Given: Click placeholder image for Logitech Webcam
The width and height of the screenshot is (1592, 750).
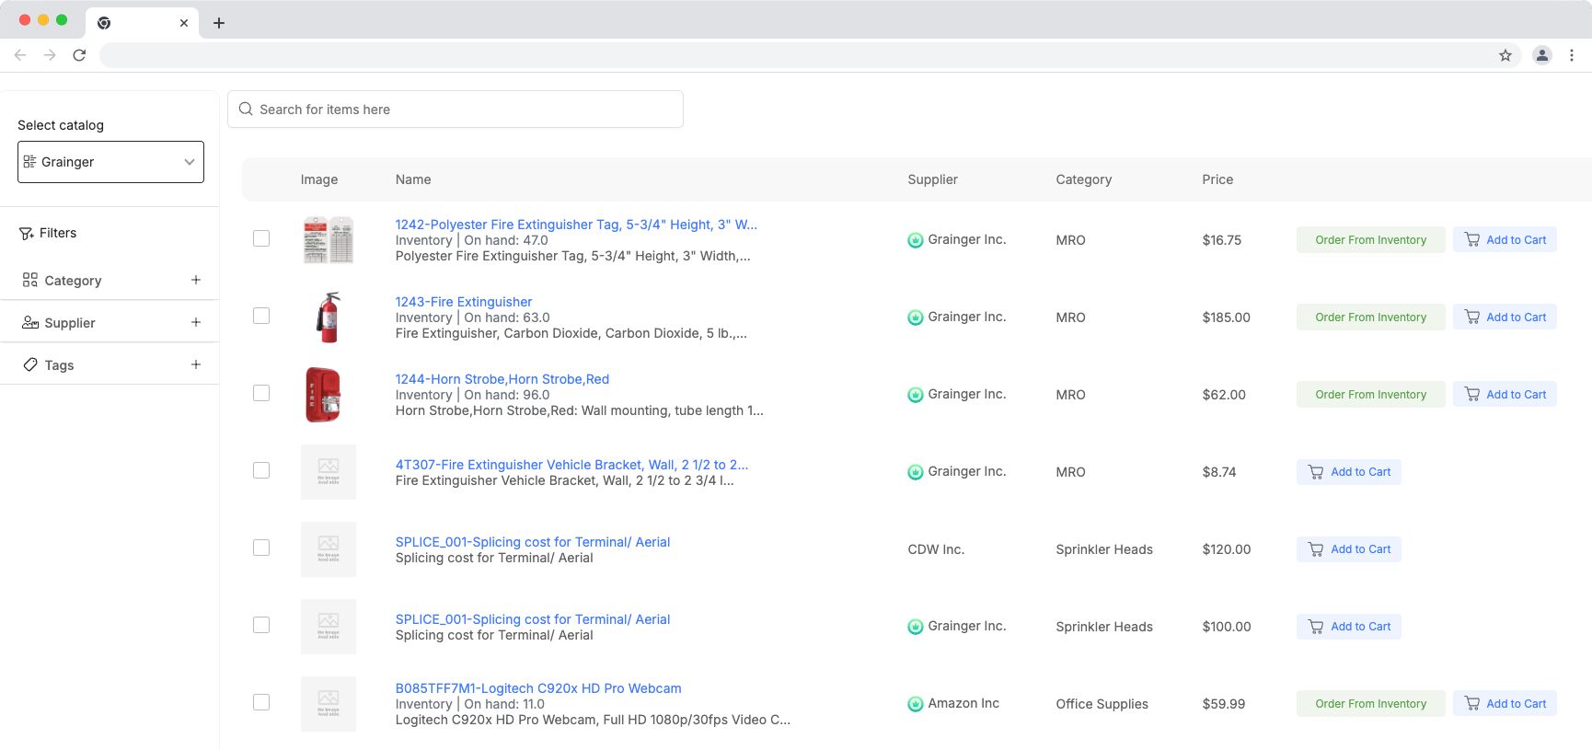Looking at the screenshot, I should point(329,704).
